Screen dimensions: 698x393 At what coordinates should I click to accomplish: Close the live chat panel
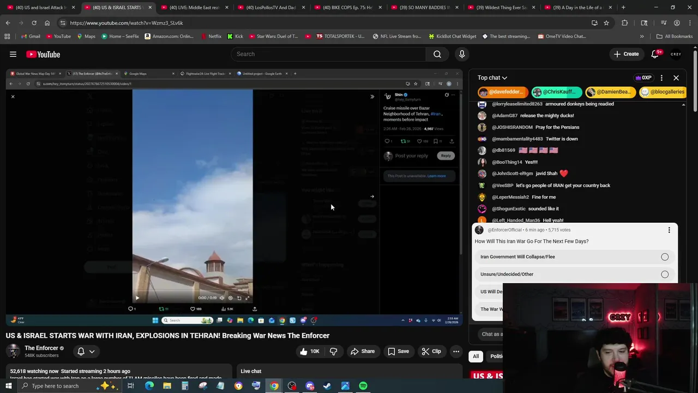[676, 78]
